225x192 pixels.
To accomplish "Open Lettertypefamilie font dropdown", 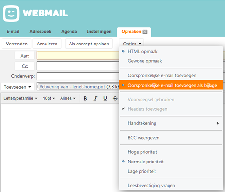I will [20, 98].
